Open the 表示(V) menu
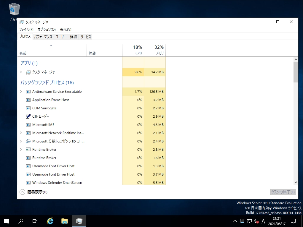The width and height of the screenshot is (303, 227). click(x=66, y=30)
